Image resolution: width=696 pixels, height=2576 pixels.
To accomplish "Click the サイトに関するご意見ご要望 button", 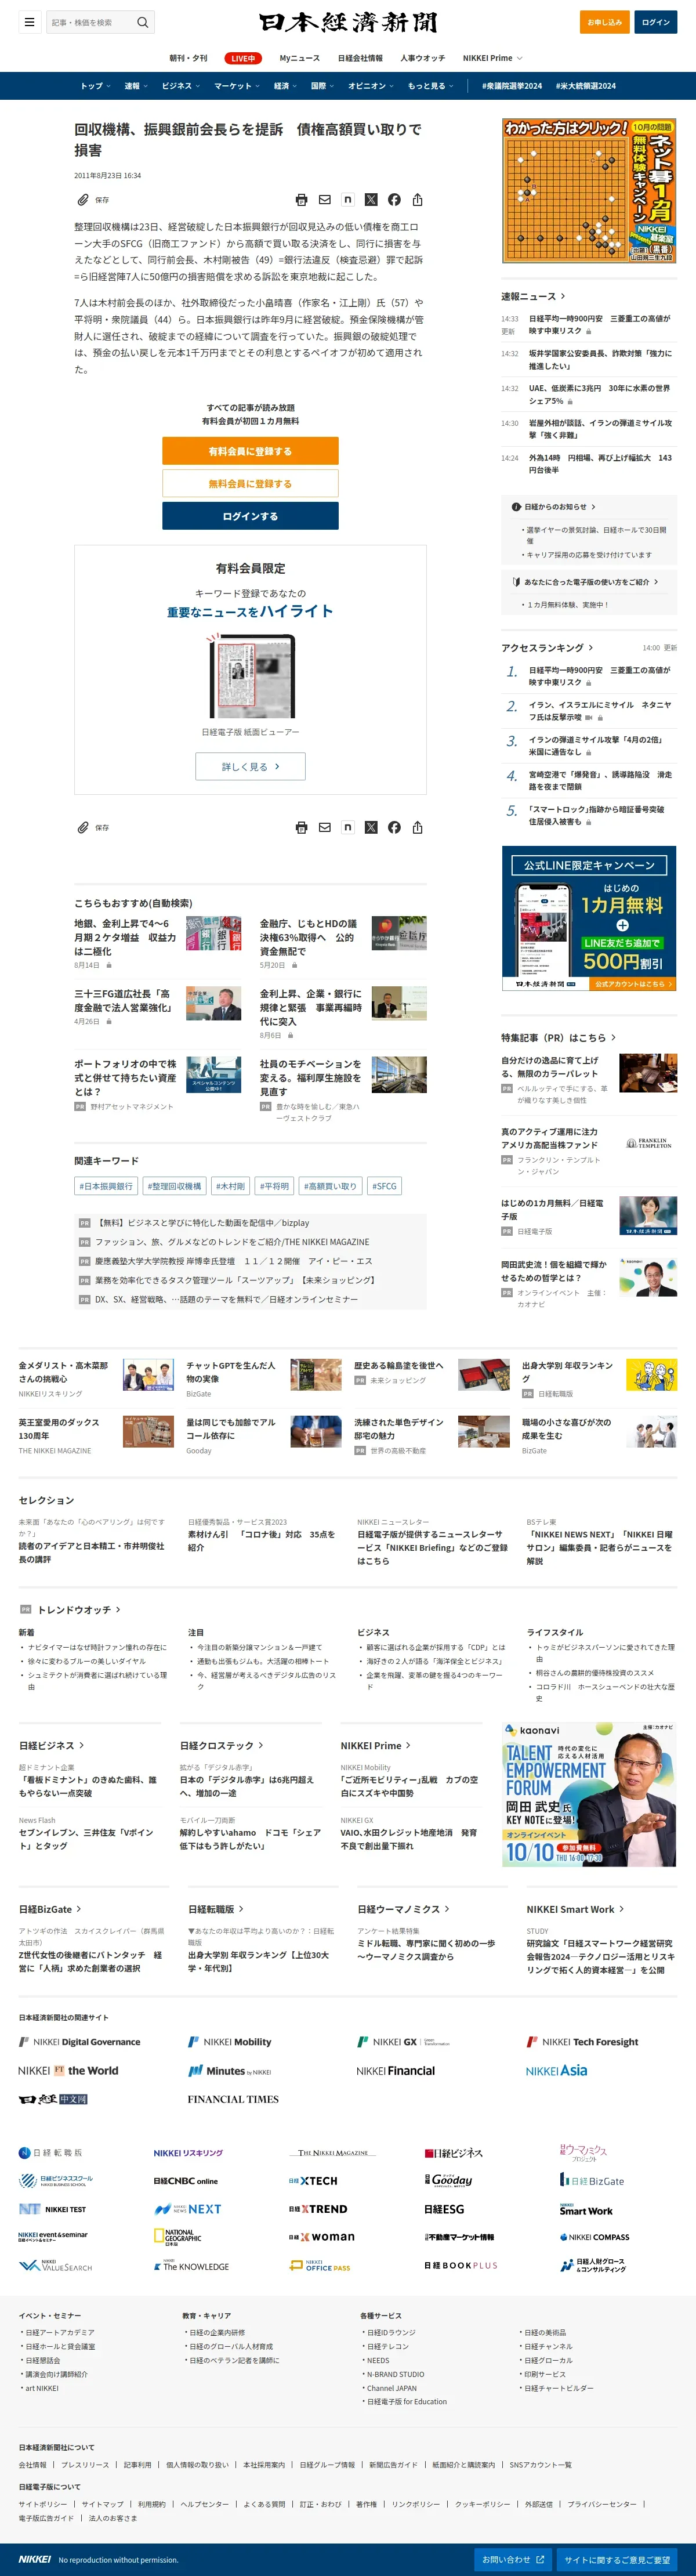I will (617, 2559).
